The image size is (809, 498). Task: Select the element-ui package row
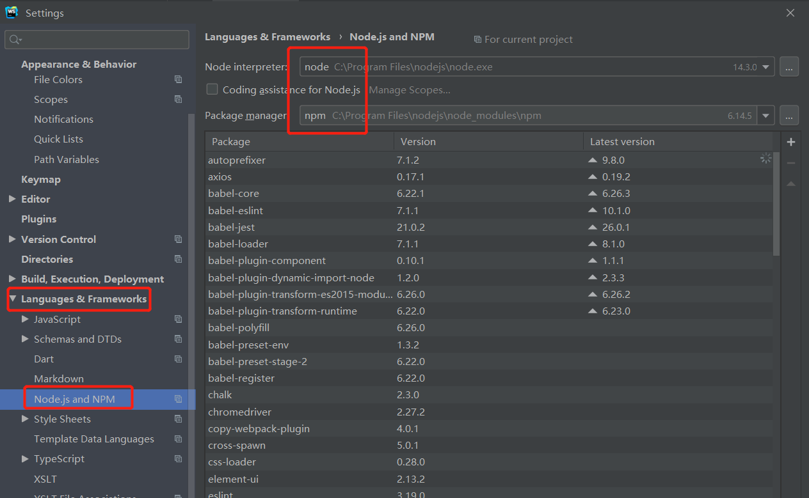[489, 479]
